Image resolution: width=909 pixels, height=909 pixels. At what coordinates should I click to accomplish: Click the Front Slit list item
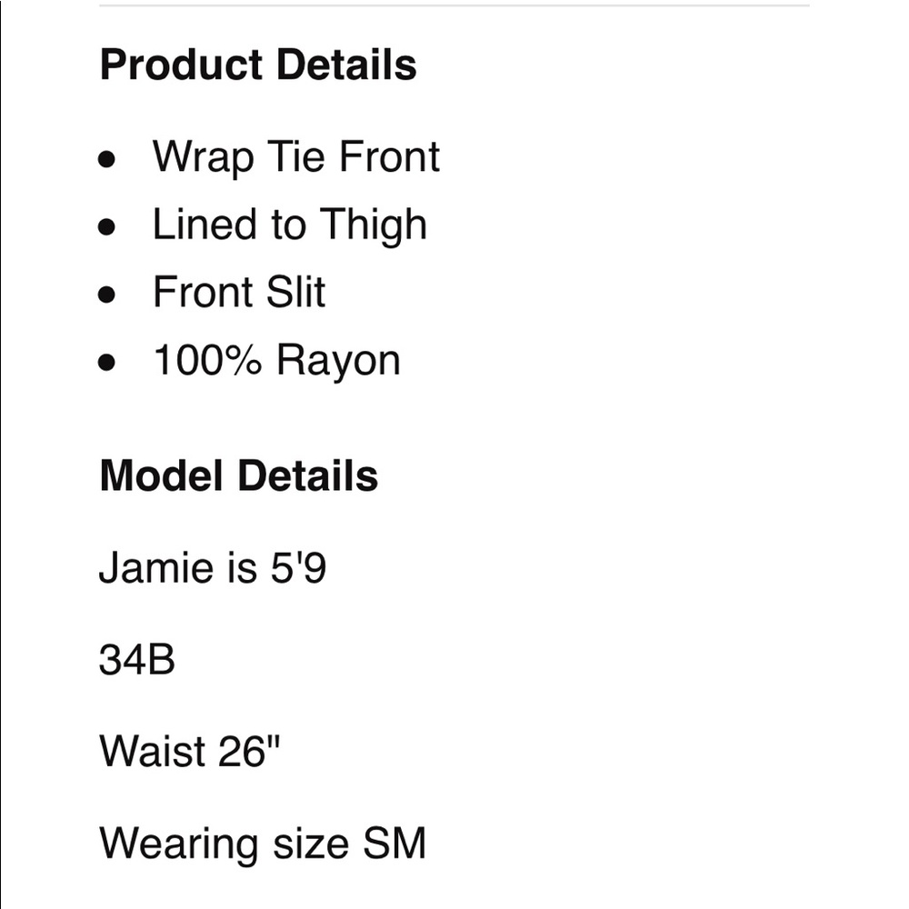coord(238,293)
